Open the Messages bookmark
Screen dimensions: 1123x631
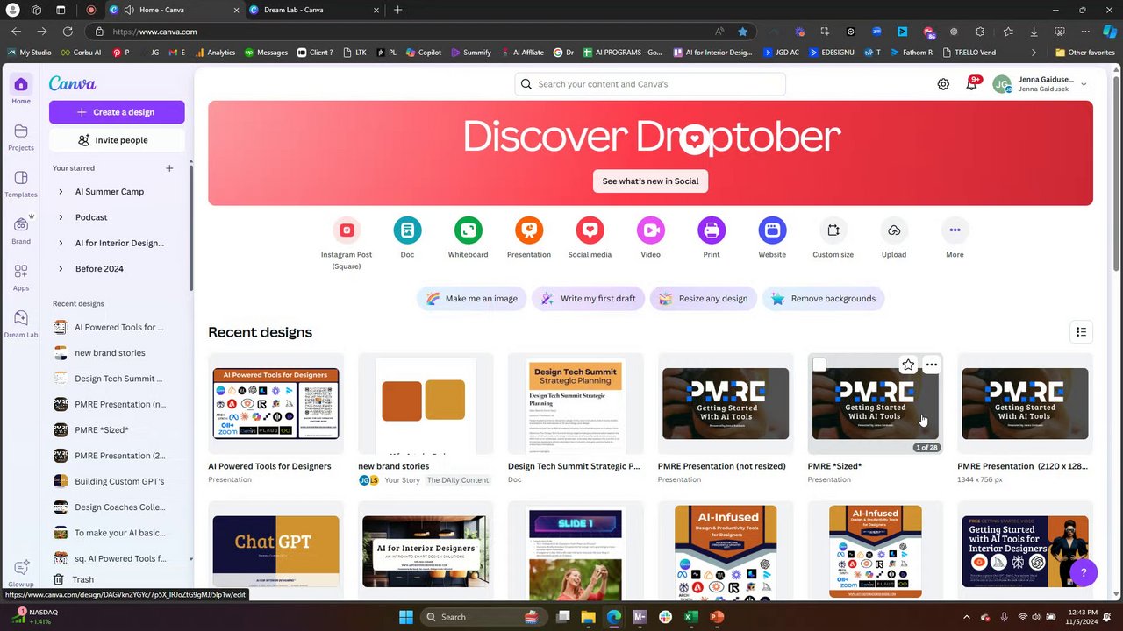(x=267, y=53)
